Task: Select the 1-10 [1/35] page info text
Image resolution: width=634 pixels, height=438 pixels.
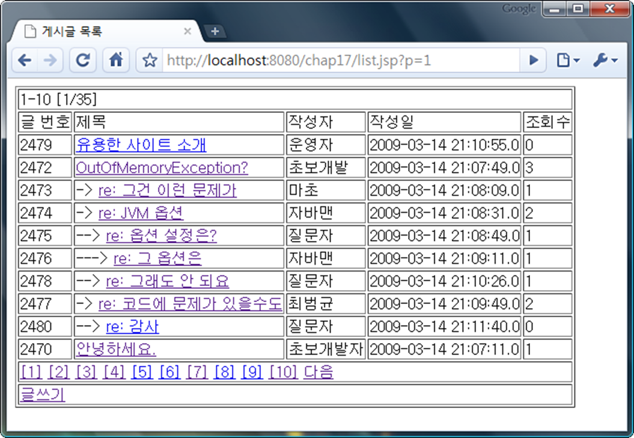Action: (58, 99)
